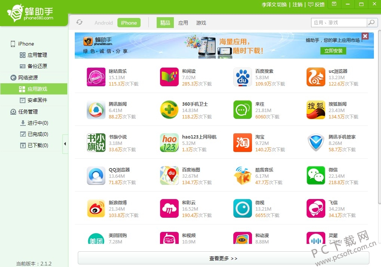Open the uc浏览器 squirrel icon

[x=316, y=77]
